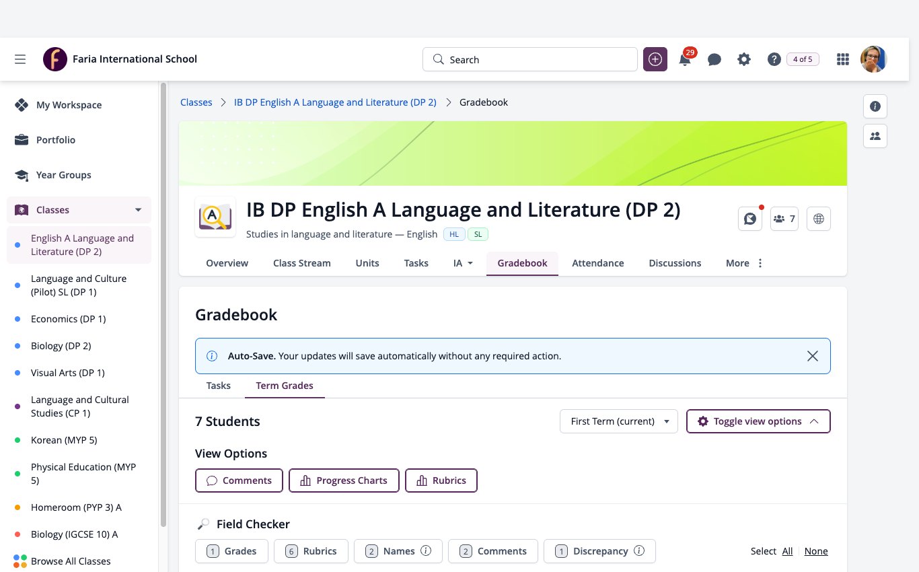Image resolution: width=919 pixels, height=572 pixels.
Task: Toggle the Names field checker filter
Action: point(398,551)
